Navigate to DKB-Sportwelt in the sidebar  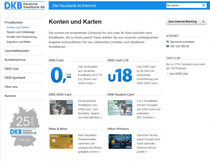point(15,78)
